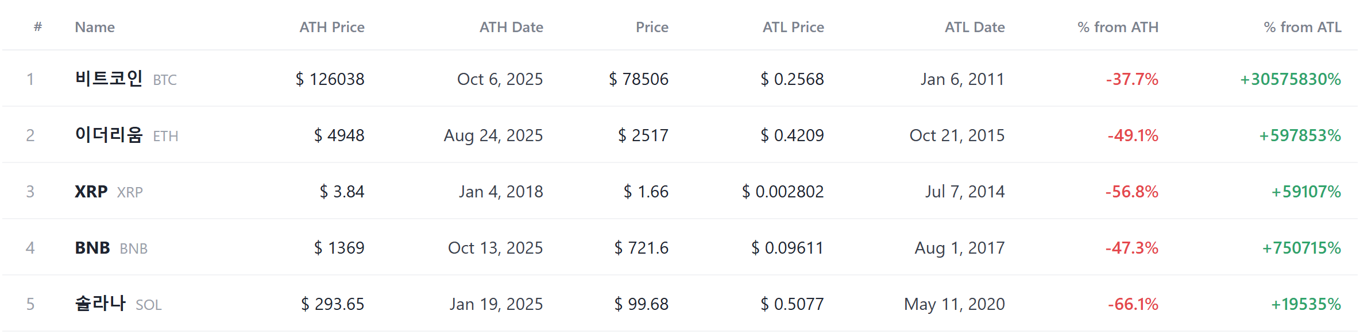This screenshot has width=1360, height=334.
Task: Open the BNB coin link
Action: pyautogui.click(x=111, y=247)
